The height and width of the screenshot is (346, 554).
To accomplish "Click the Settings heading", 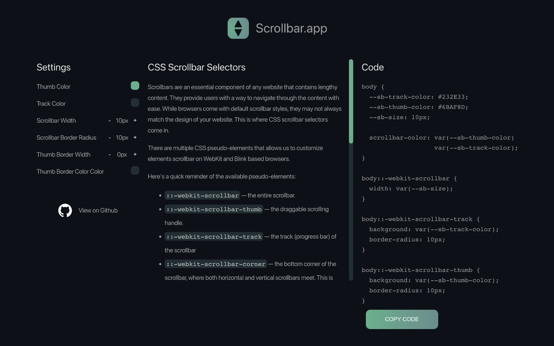I will click(53, 67).
